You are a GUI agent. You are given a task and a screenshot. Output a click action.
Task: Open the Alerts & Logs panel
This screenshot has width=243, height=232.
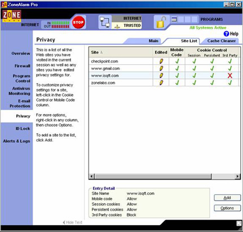pyautogui.click(x=16, y=141)
